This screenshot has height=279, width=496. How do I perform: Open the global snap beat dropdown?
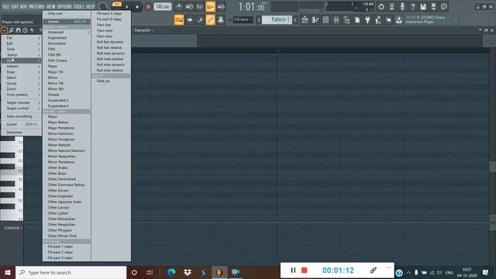point(243,20)
